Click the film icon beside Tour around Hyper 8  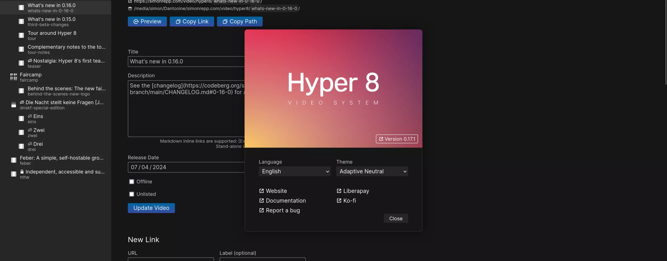pyautogui.click(x=21, y=35)
